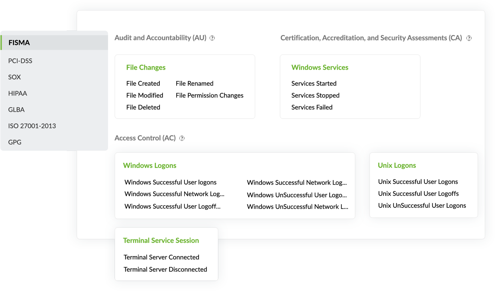Open the File Modified report
The width and height of the screenshot is (495, 291).
click(x=145, y=95)
